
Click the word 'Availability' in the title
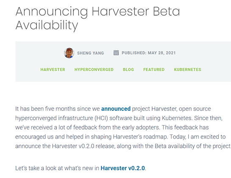point(47,25)
